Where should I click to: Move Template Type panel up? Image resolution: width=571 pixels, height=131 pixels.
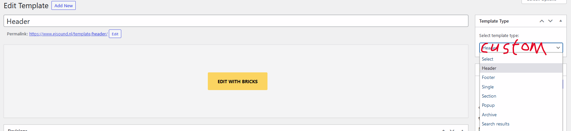click(x=542, y=21)
